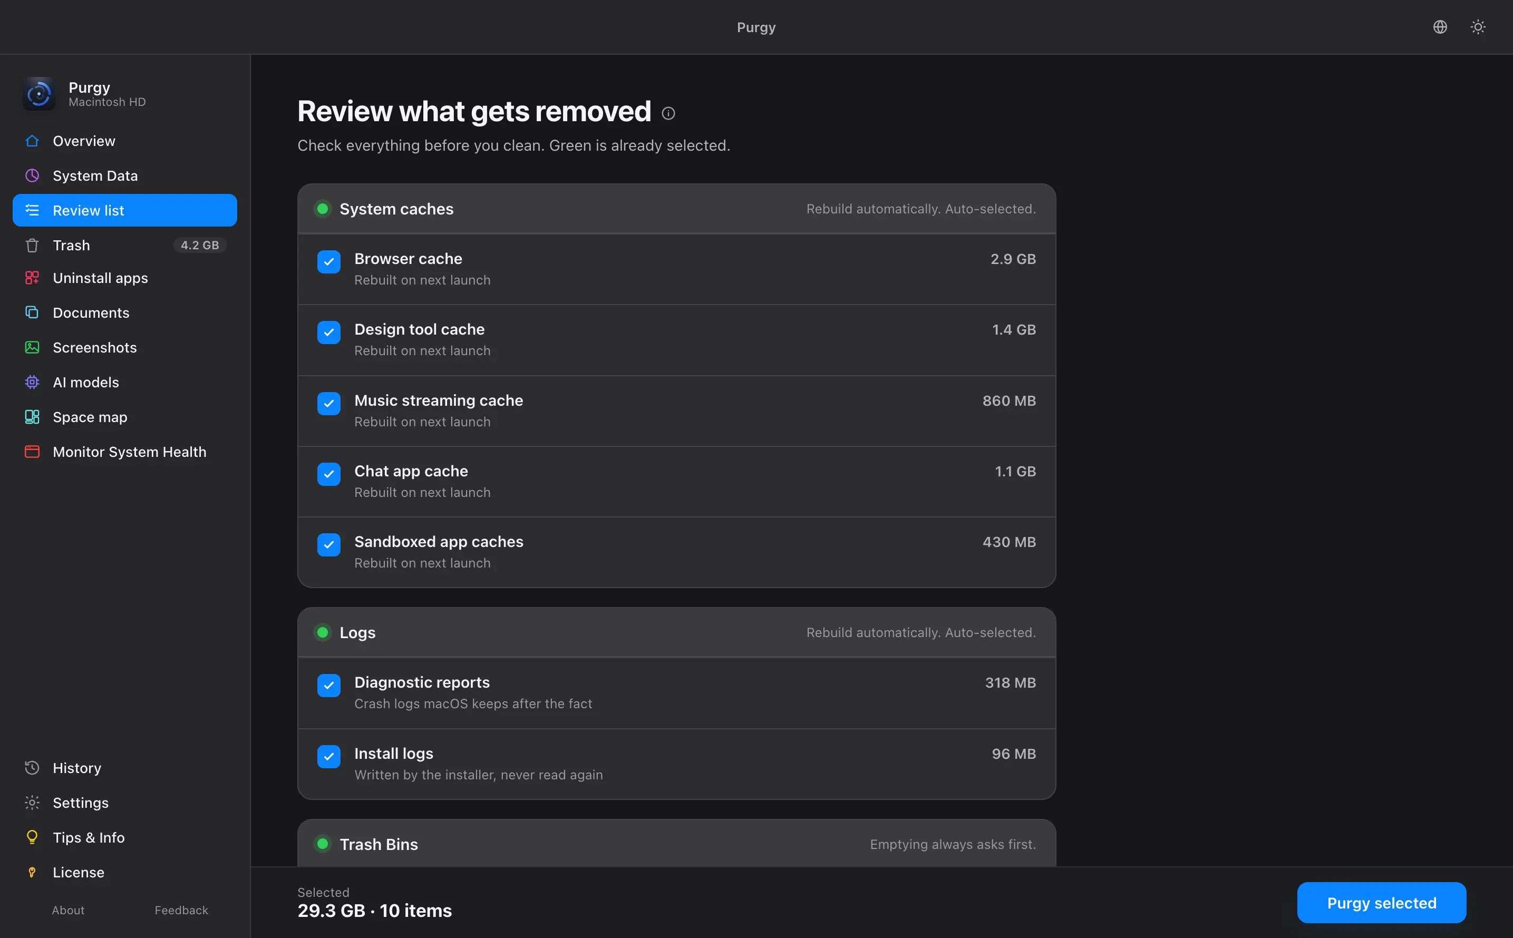Click the Space map icon

click(x=32, y=417)
